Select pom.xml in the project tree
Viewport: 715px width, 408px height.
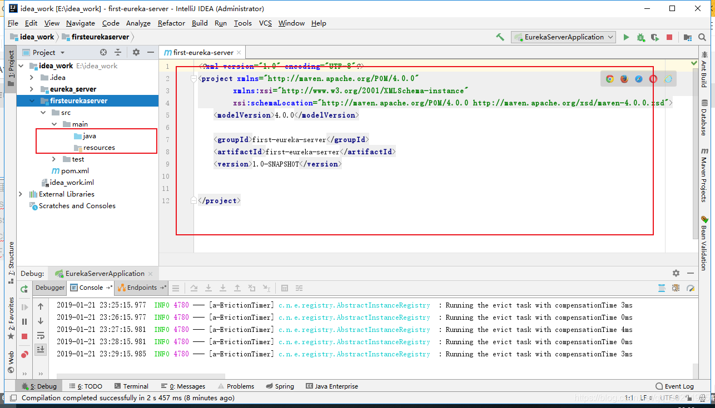pos(70,170)
